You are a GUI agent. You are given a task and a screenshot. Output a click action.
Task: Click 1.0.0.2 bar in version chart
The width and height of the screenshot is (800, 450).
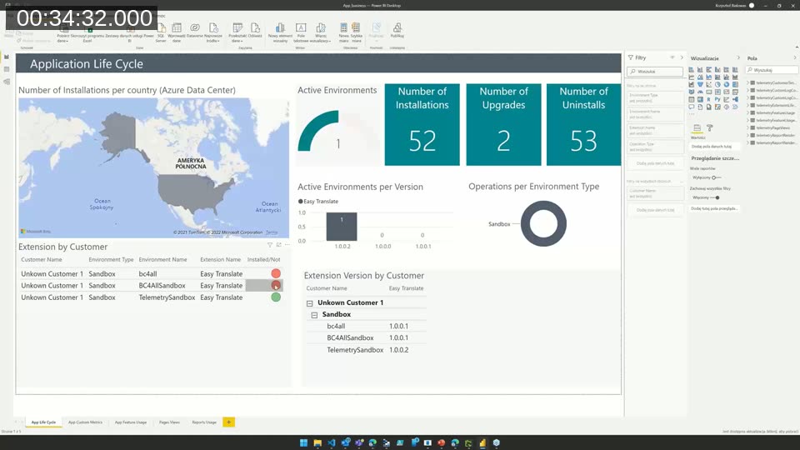point(342,227)
